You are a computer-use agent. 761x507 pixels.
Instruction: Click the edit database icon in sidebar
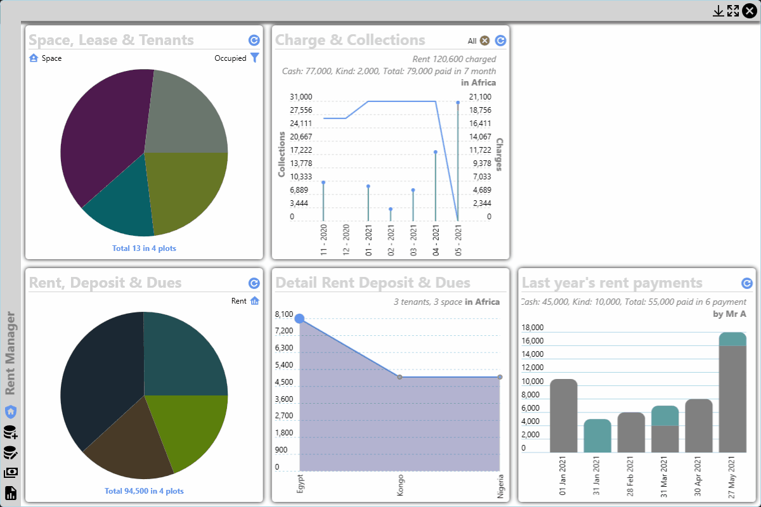[x=10, y=452]
